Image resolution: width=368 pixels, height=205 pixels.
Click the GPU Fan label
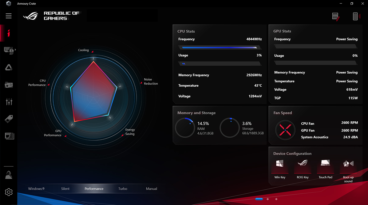click(308, 131)
